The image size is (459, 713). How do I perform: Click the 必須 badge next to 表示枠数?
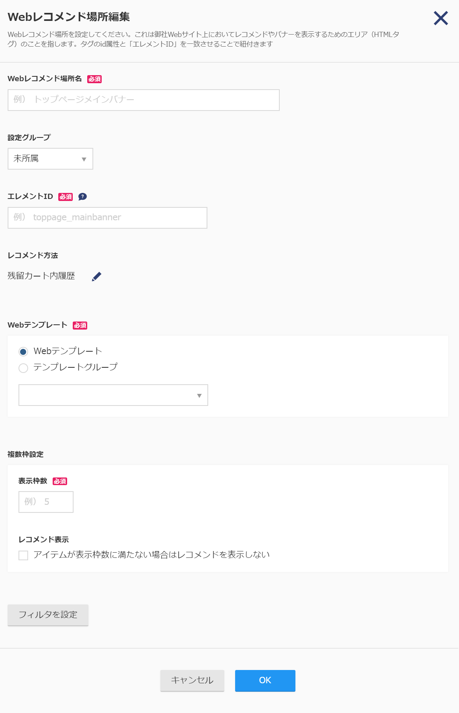[x=60, y=481]
